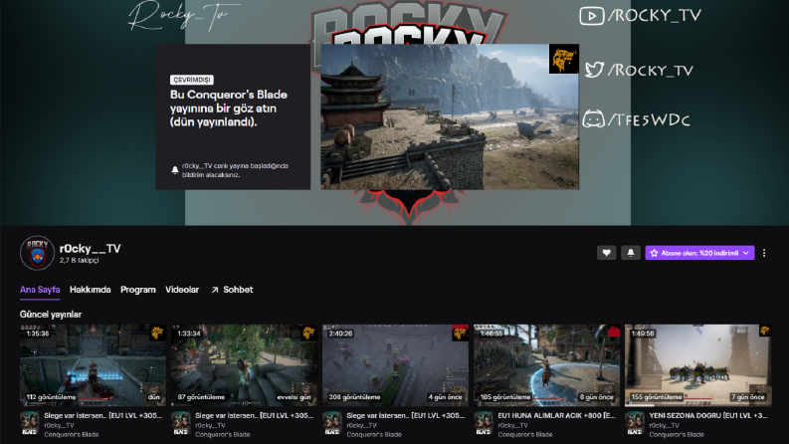789x444 pixels.
Task: Open the Program tab
Action: tap(138, 290)
